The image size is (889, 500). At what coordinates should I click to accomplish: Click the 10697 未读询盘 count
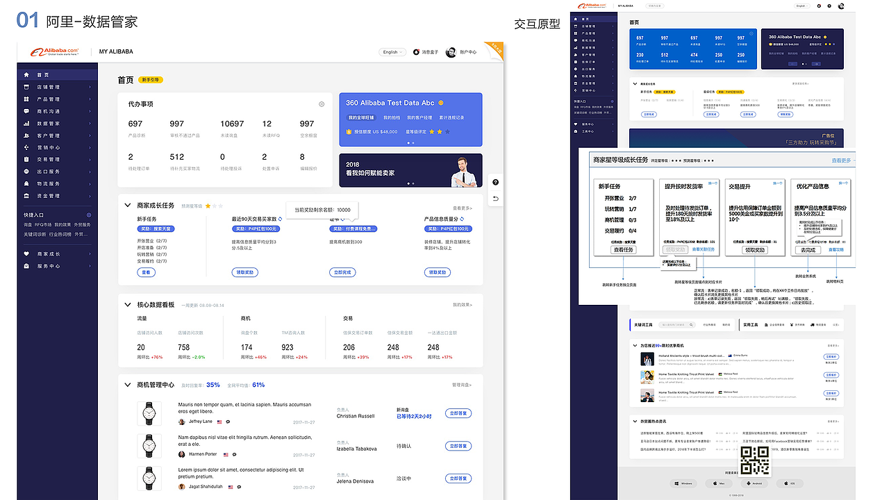point(232,124)
